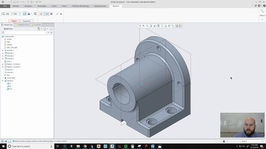Select section B under Sections

coord(9,86)
